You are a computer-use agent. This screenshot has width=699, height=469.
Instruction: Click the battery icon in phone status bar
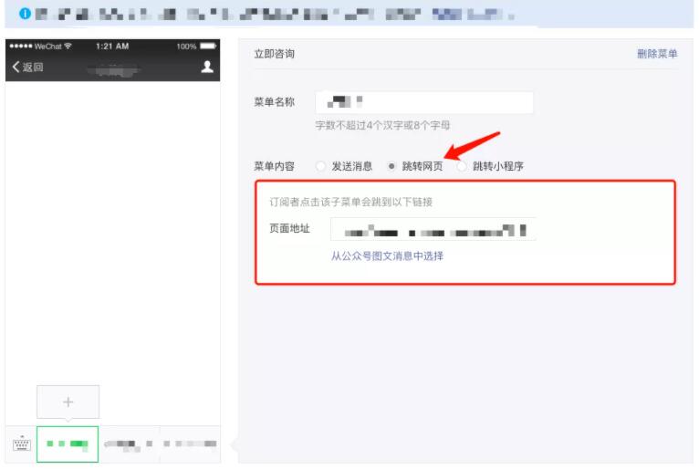pyautogui.click(x=208, y=46)
